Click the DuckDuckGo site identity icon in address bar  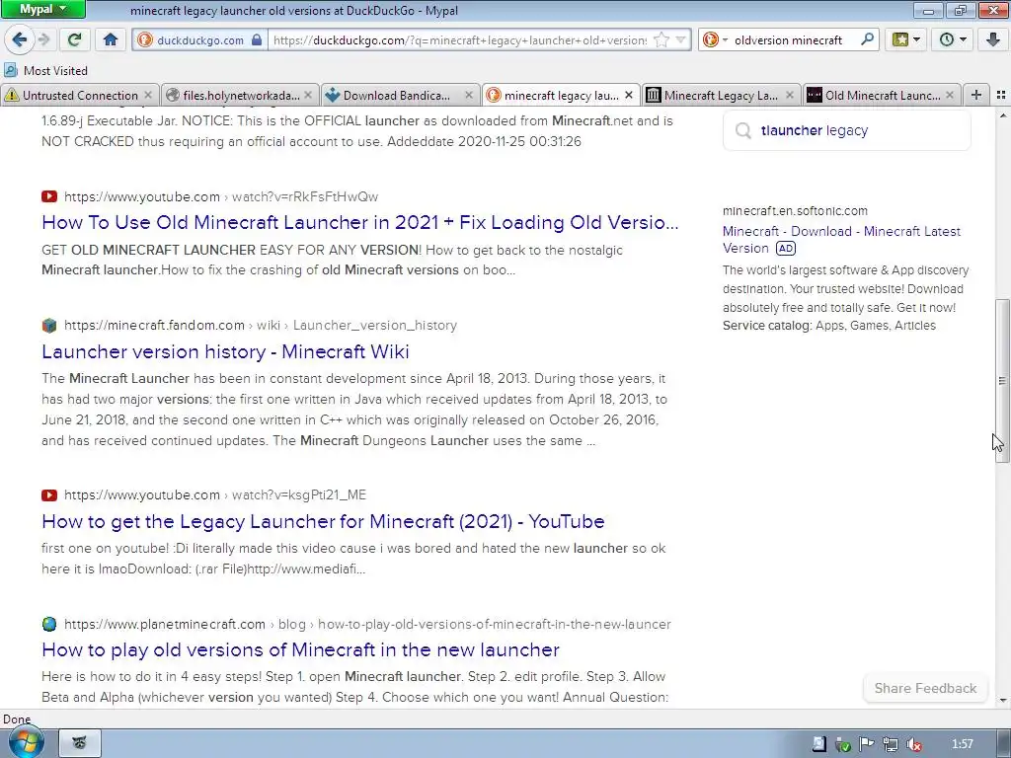click(145, 39)
